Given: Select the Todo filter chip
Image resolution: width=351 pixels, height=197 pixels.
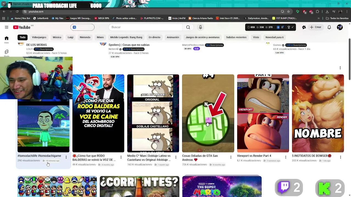Looking at the screenshot, I should coord(22,37).
